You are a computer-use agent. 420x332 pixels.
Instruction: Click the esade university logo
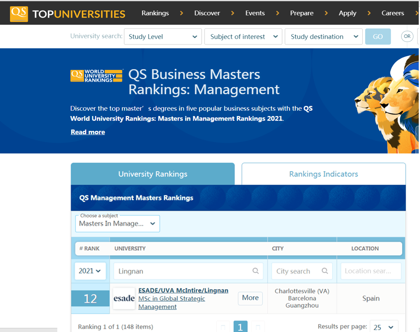[124, 298]
